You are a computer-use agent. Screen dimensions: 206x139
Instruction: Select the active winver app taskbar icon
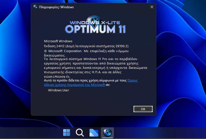click(107, 133)
